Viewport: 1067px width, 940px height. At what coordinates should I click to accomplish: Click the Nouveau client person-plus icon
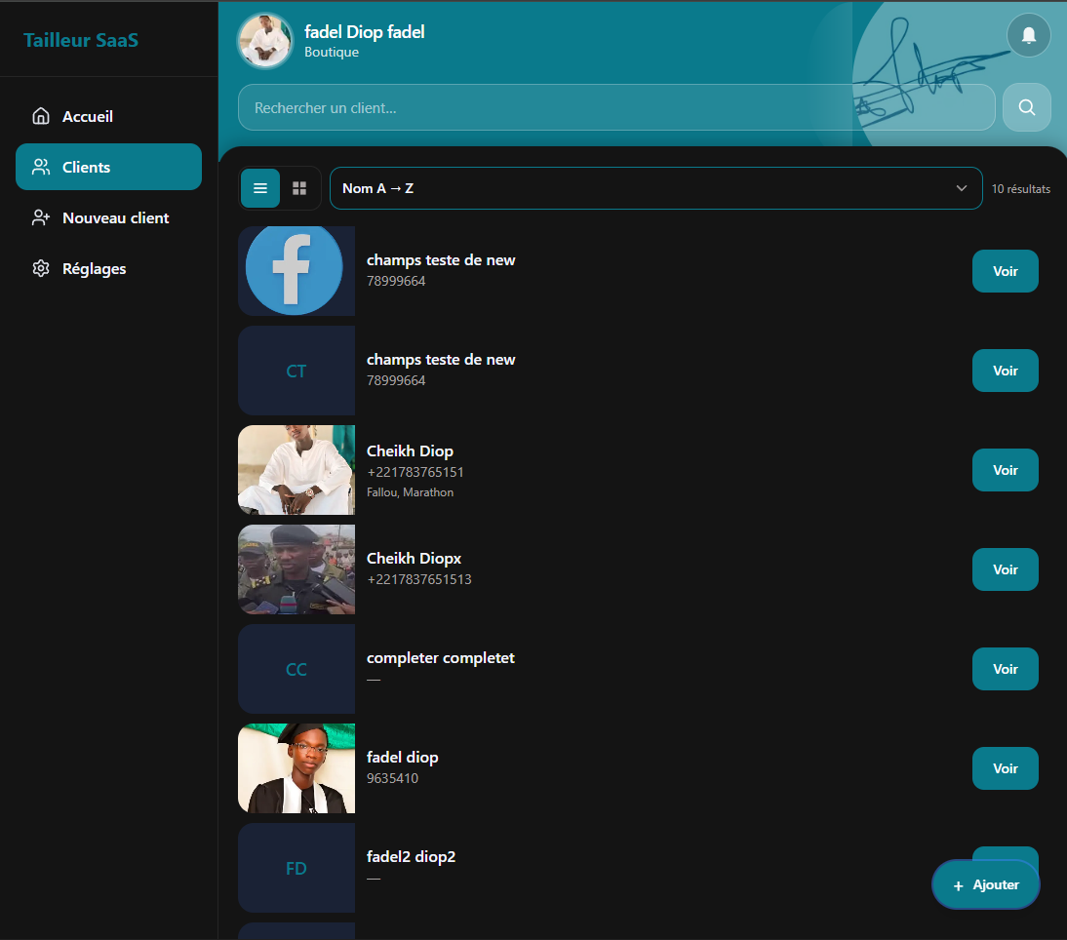[x=41, y=217]
